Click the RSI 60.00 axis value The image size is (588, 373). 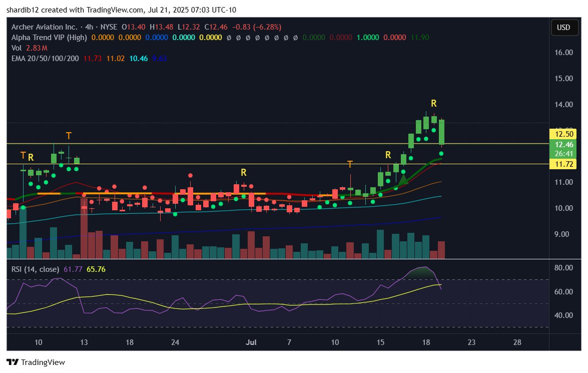pos(563,291)
